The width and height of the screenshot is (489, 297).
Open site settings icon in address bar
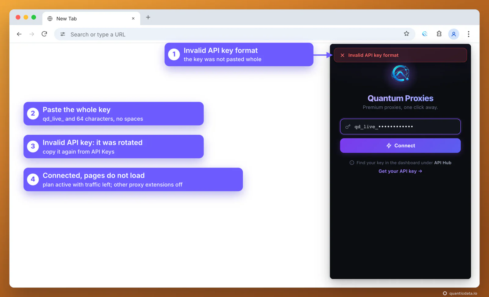(x=63, y=34)
